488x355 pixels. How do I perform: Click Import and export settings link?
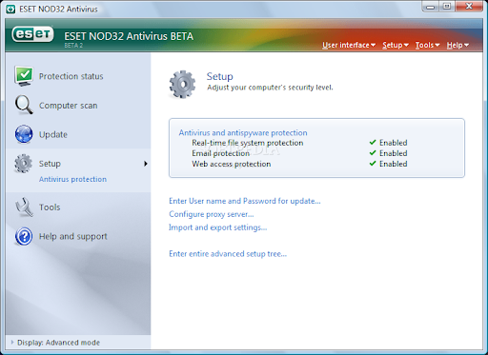point(217,227)
